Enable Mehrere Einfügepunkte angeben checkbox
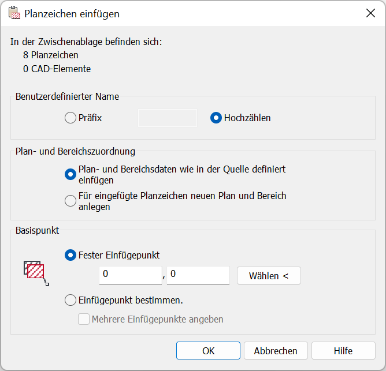Viewport: 386px width, 371px height. [84, 319]
